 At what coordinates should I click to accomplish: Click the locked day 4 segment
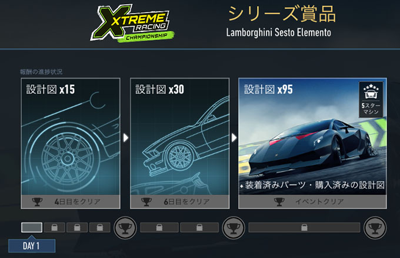100,227
